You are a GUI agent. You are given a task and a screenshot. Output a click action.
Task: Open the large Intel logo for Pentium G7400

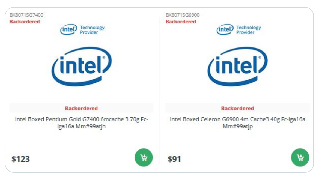tap(82, 66)
